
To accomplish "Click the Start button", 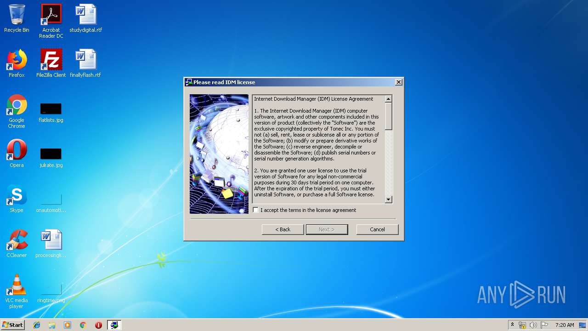I will coord(12,325).
